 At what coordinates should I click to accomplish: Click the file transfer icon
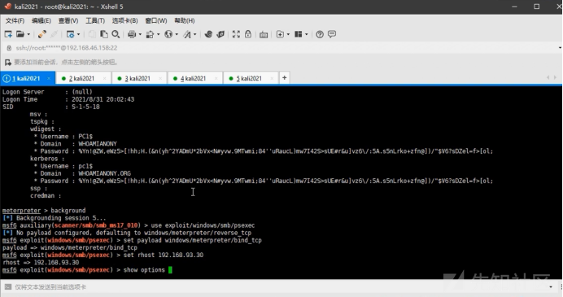tap(150, 34)
